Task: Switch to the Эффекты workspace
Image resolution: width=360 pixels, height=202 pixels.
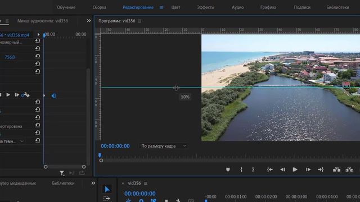Action: [x=206, y=7]
